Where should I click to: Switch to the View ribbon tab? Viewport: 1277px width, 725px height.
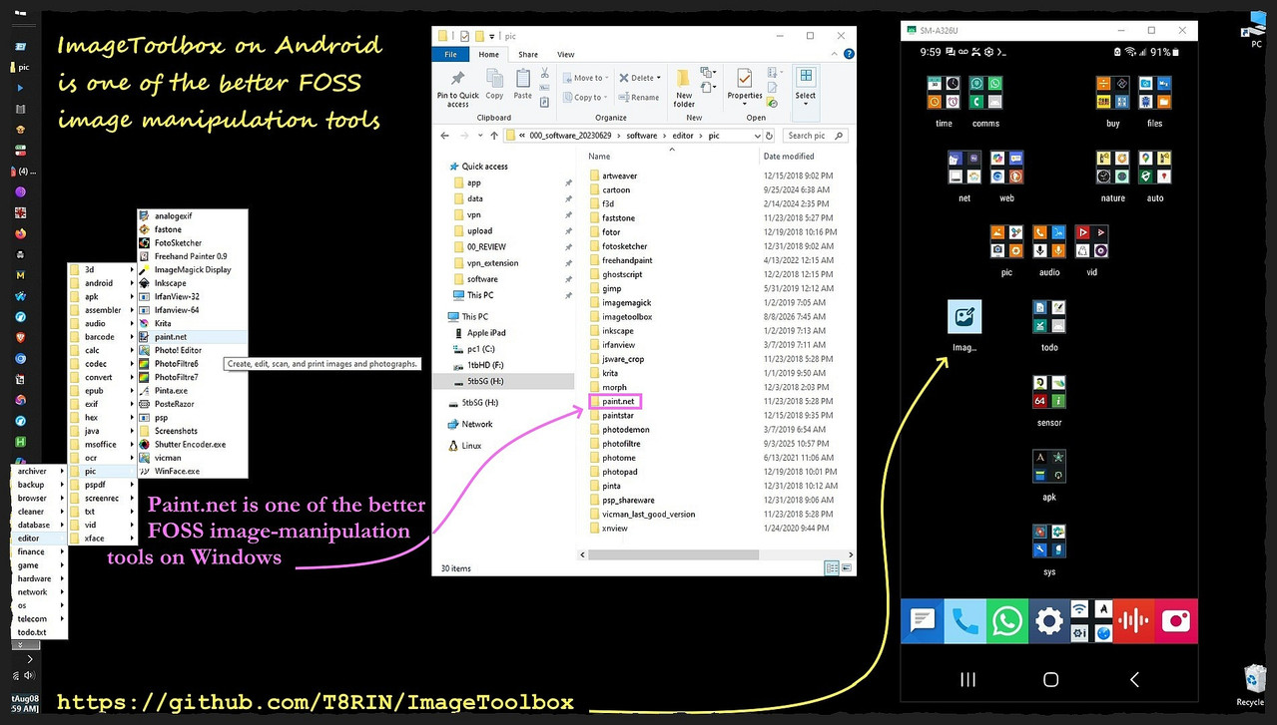[566, 55]
